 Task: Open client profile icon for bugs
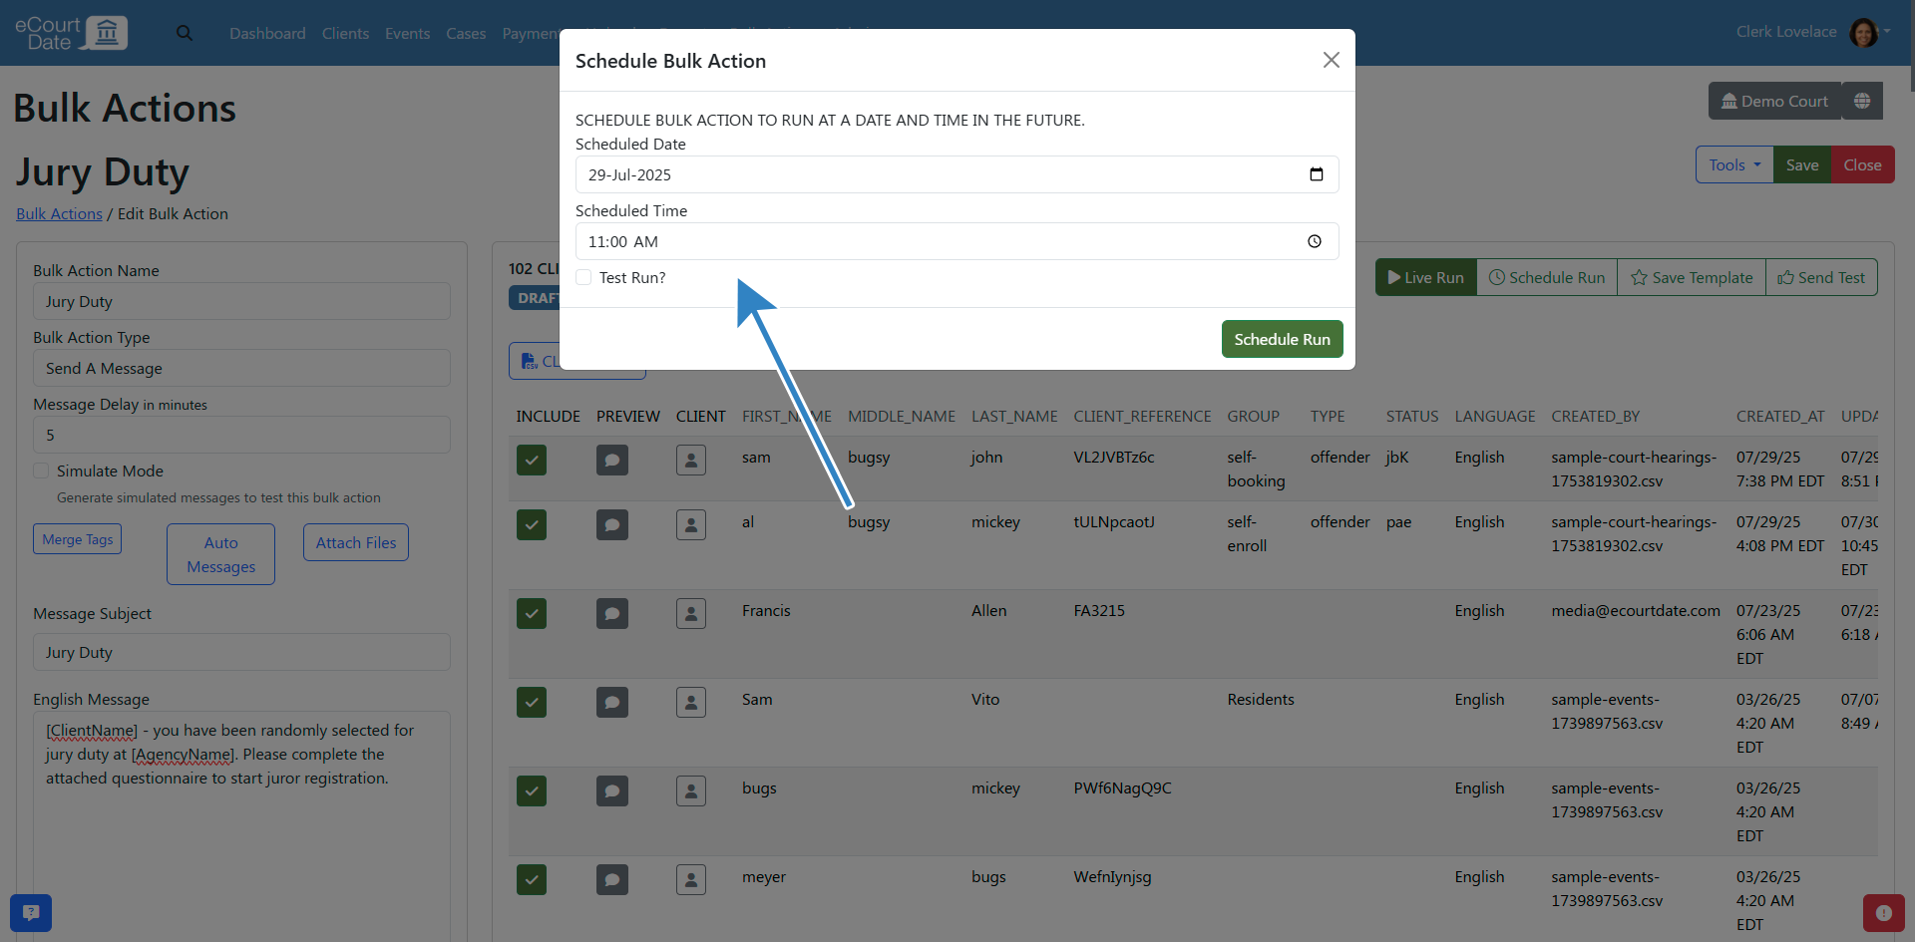coord(691,790)
